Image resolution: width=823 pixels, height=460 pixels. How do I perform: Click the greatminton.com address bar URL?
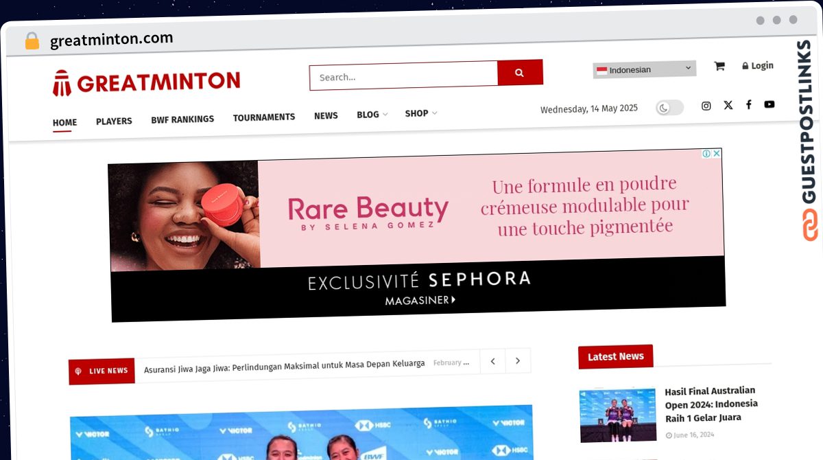point(112,40)
